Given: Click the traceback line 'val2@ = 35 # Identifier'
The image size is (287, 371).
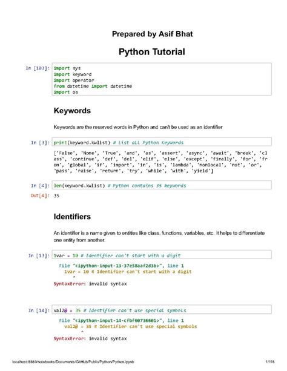Looking at the screenshot, I should pyautogui.click(x=130, y=327).
